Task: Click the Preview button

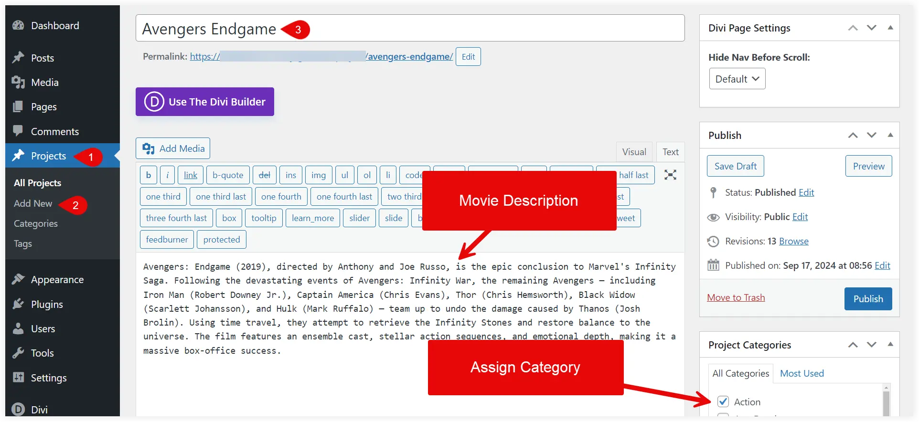Action: [x=868, y=166]
